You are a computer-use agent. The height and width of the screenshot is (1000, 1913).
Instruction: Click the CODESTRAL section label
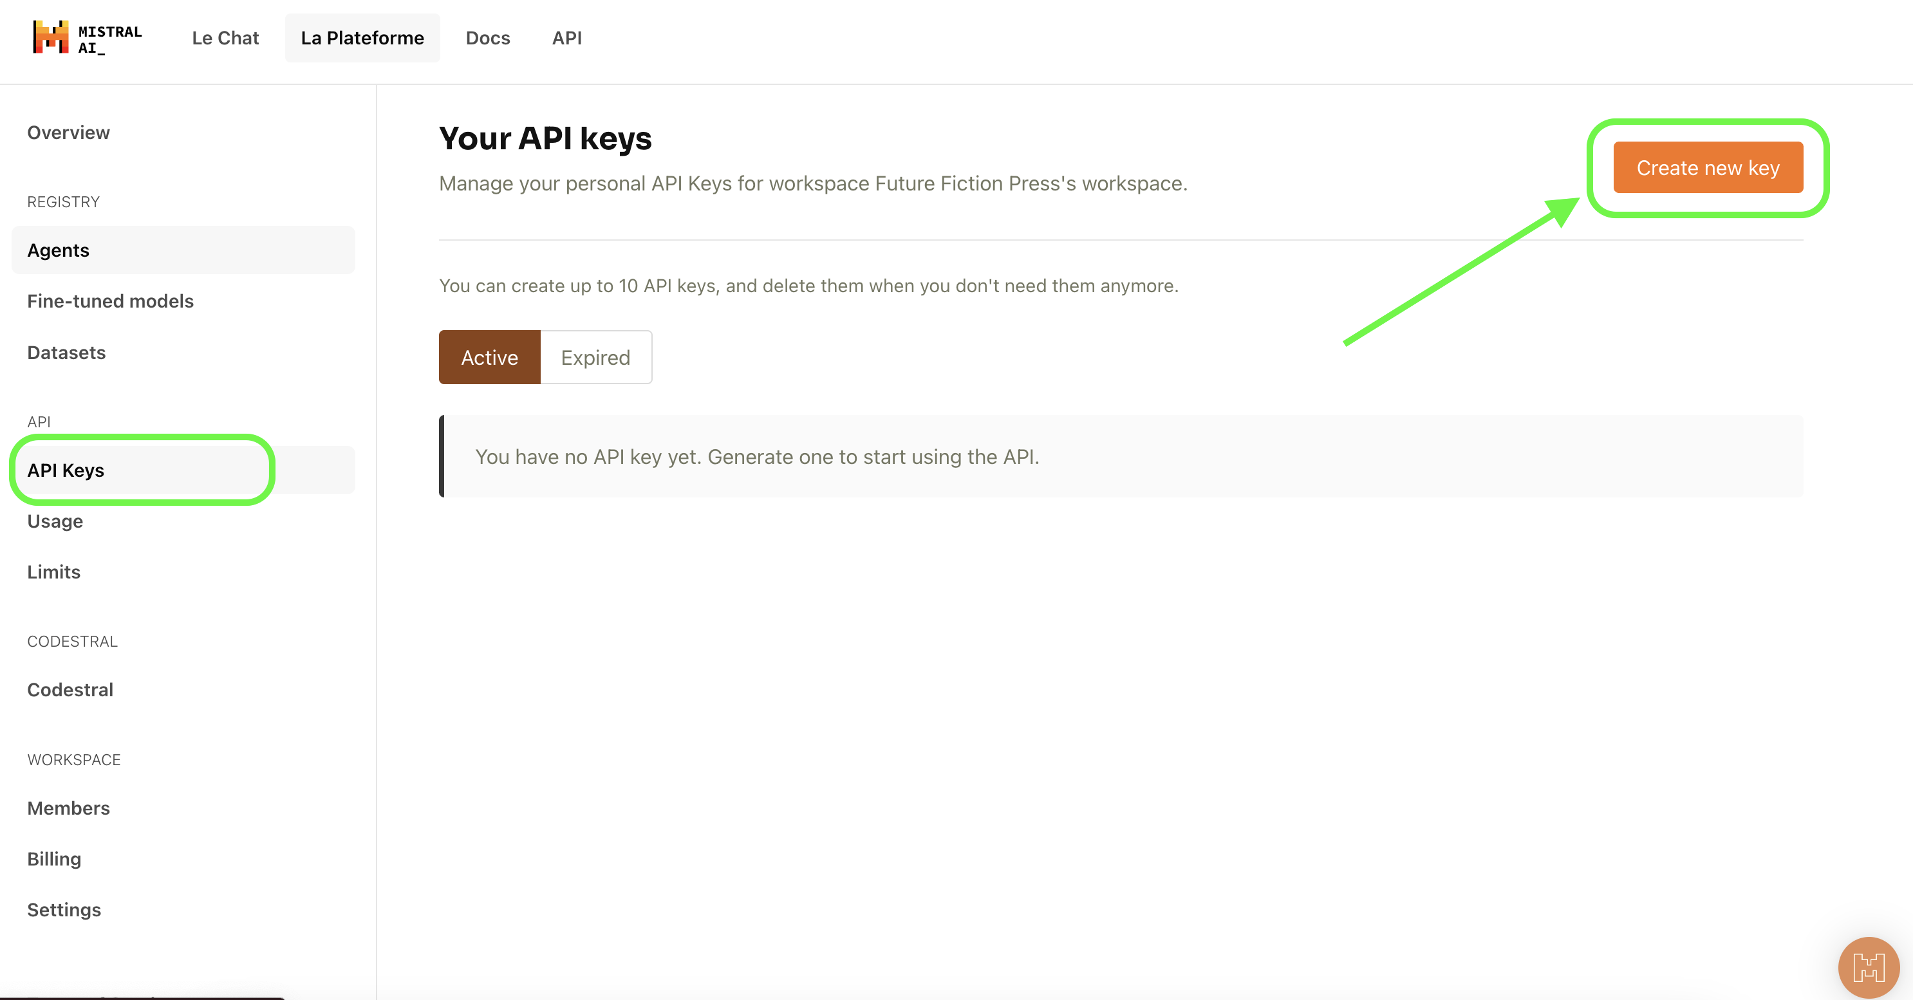72,642
